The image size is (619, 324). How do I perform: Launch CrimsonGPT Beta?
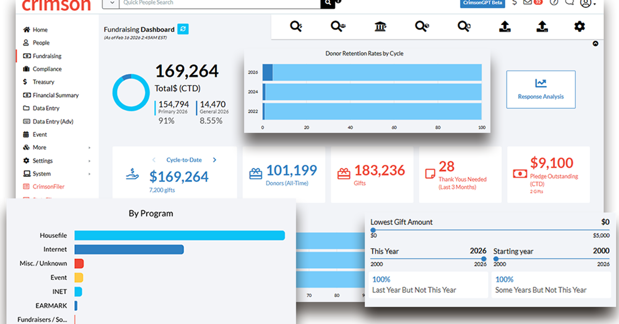(483, 3)
